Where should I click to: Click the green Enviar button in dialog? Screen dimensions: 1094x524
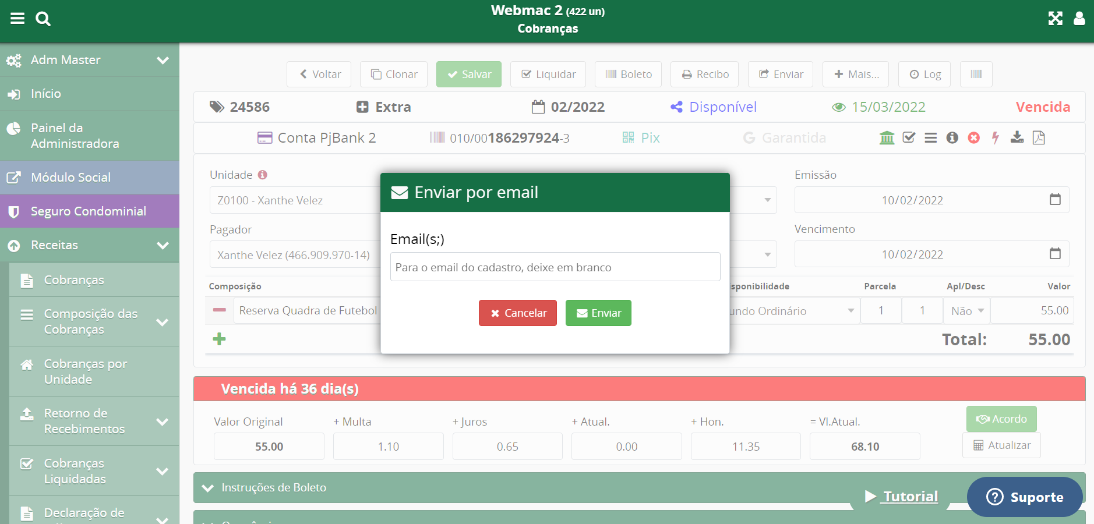(x=598, y=313)
